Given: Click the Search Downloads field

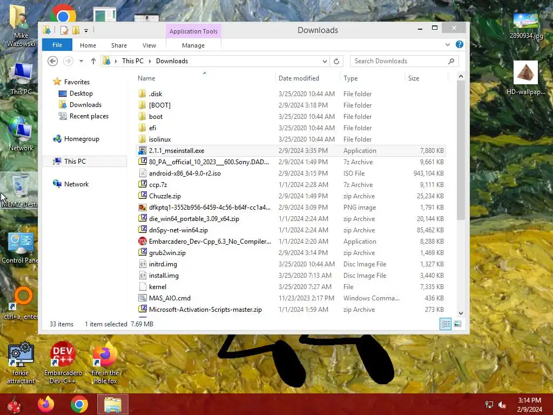Looking at the screenshot, I should (404, 61).
